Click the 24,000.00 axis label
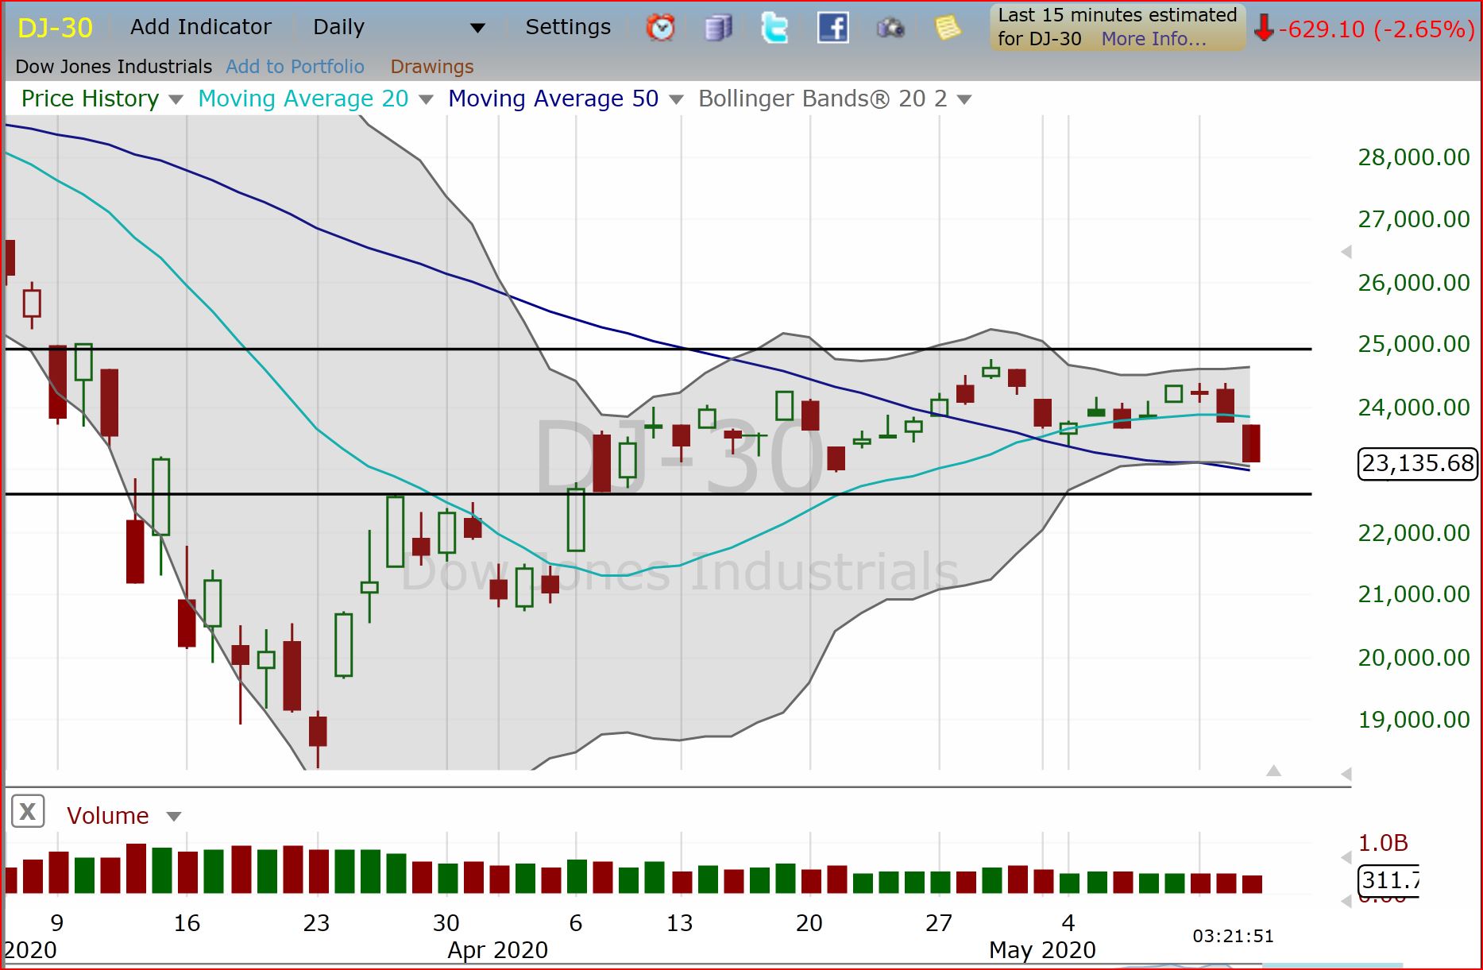 tap(1414, 408)
